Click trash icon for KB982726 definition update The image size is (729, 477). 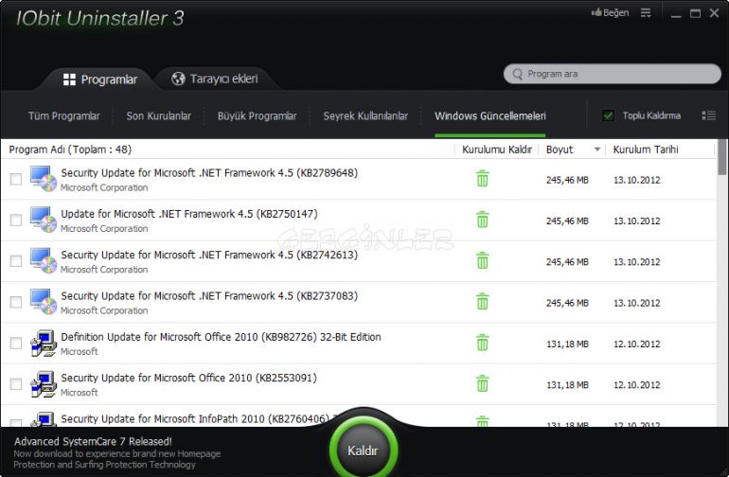coord(482,343)
